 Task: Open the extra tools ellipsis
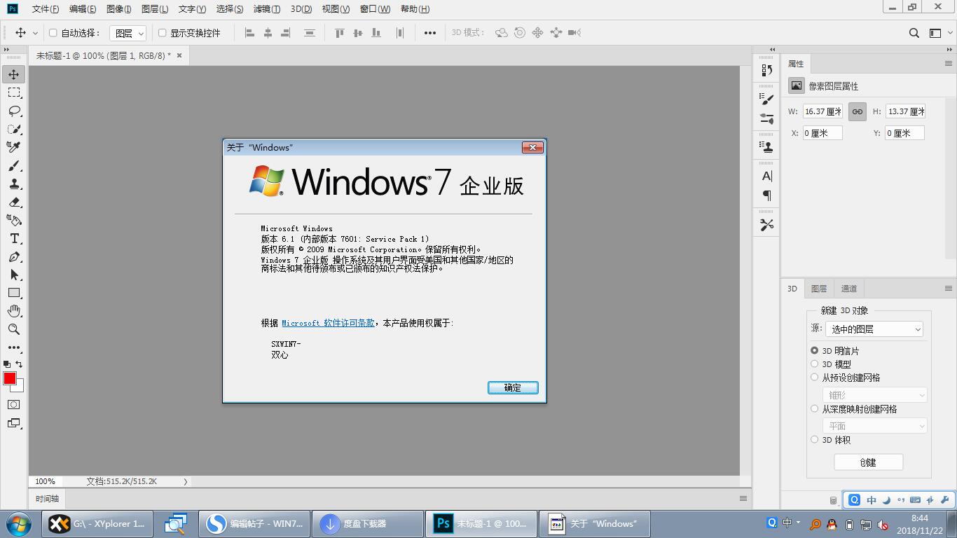pos(14,347)
